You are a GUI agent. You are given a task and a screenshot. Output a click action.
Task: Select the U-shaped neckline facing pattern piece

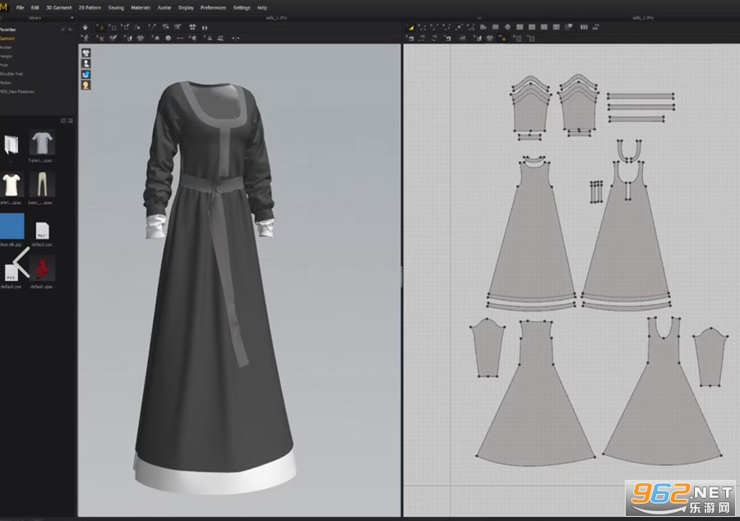pyautogui.click(x=630, y=151)
